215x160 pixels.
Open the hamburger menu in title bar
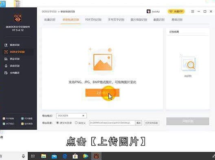click(x=193, y=11)
